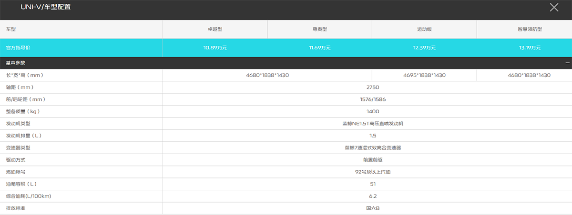Select the 卓越型 model column header
This screenshot has width=572, height=215.
click(x=215, y=29)
